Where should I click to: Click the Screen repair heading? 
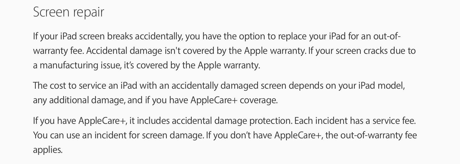pyautogui.click(x=68, y=13)
